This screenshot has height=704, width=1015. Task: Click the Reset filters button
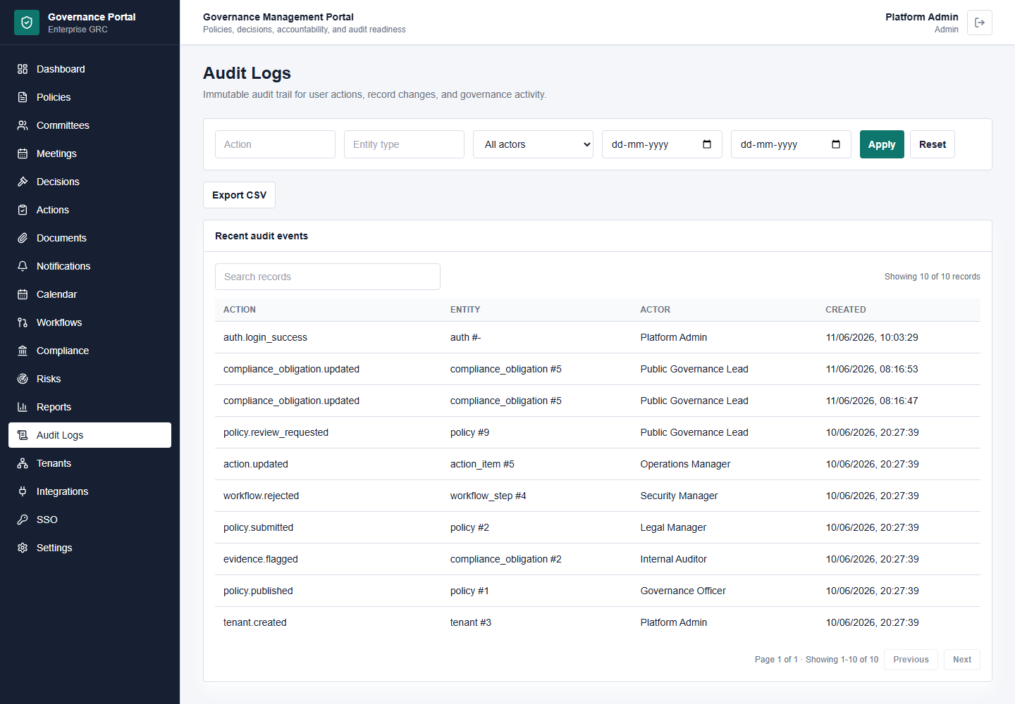pos(933,144)
